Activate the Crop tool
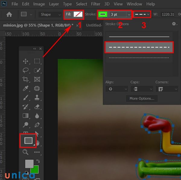This screenshot has height=180, width=181. 26,79
